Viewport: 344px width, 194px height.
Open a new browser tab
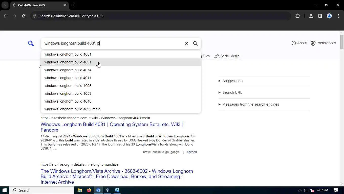(x=74, y=5)
